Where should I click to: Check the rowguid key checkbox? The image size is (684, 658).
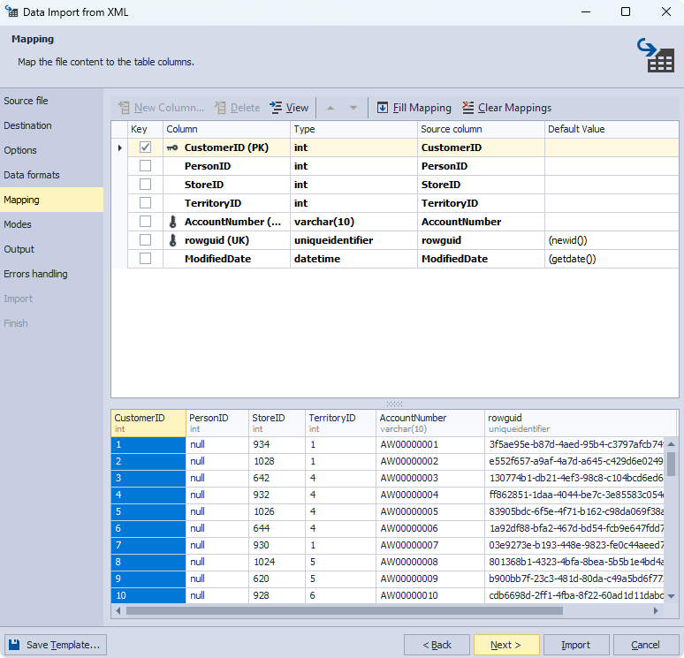pos(145,240)
